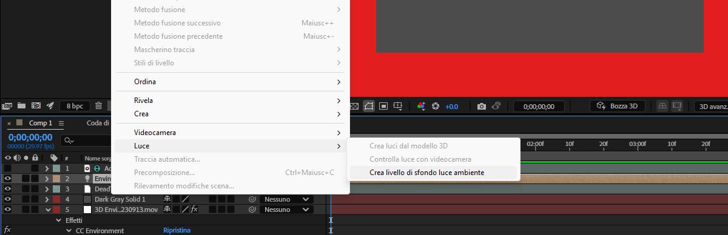728x235 pixels.
Task: Click the label color swatch of layer 2
Action: click(x=56, y=179)
